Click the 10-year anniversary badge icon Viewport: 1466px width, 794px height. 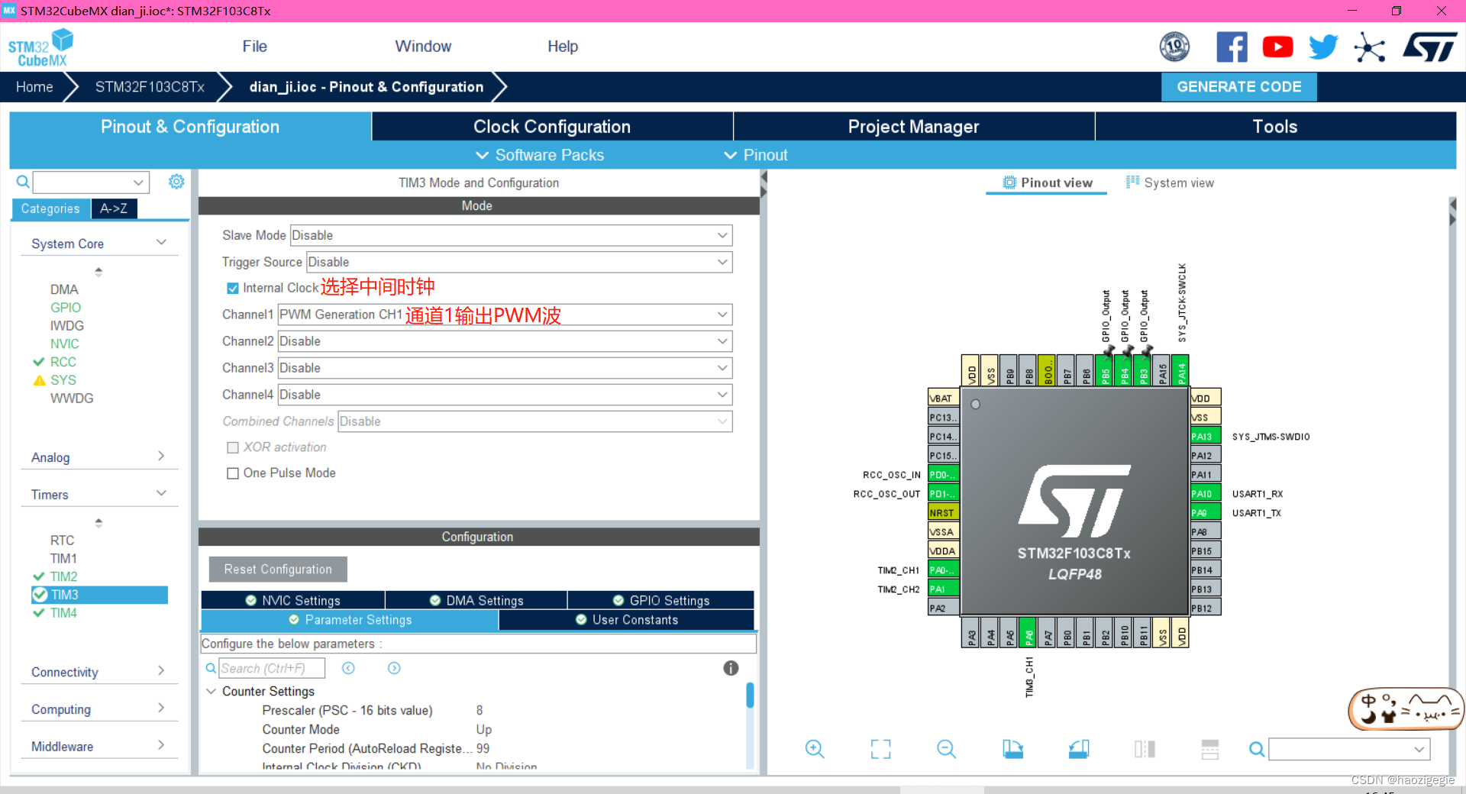pos(1174,47)
